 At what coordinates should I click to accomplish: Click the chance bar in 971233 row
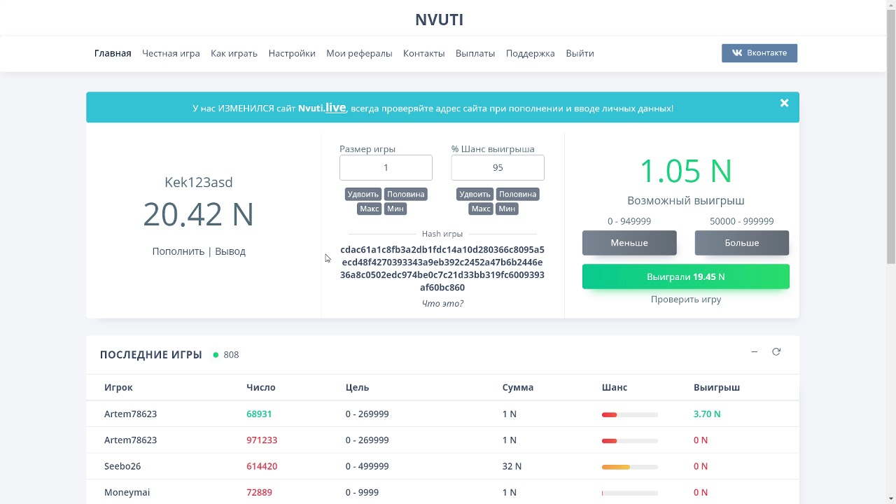[630, 441]
